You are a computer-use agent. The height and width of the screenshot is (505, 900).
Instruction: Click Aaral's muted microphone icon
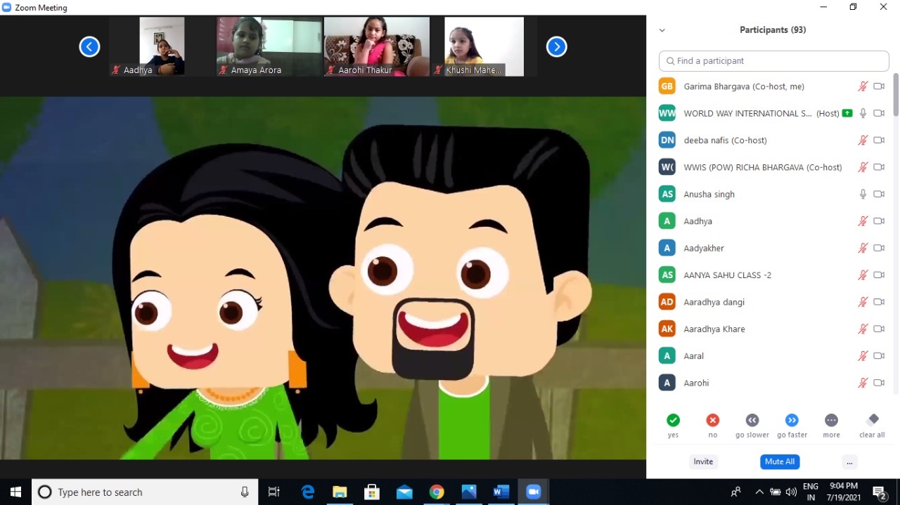(x=863, y=356)
